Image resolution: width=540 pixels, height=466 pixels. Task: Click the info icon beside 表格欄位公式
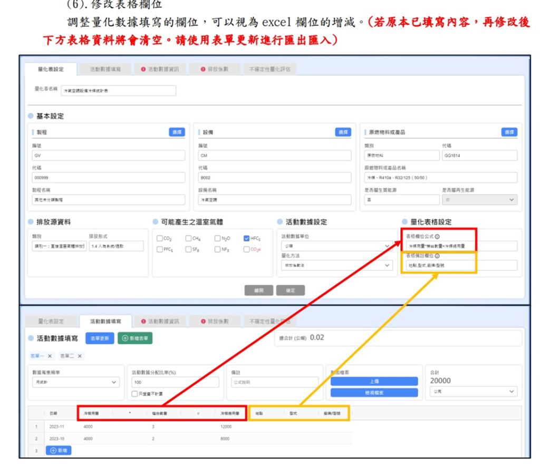tap(437, 237)
